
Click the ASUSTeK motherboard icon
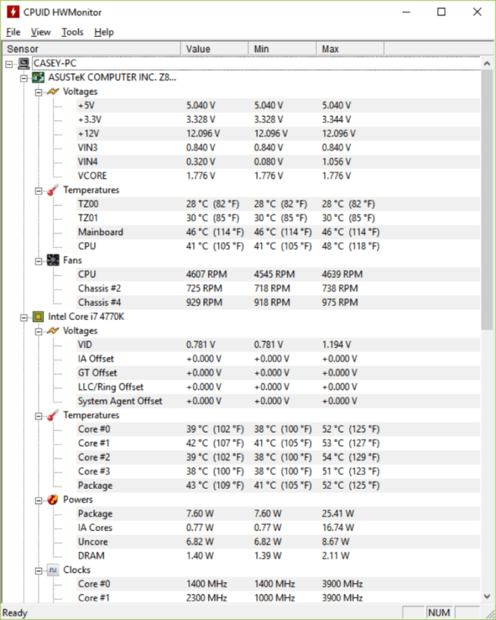pyautogui.click(x=38, y=77)
